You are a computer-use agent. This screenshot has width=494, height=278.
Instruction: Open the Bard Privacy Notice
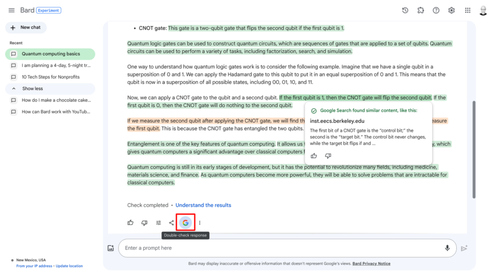click(371, 263)
